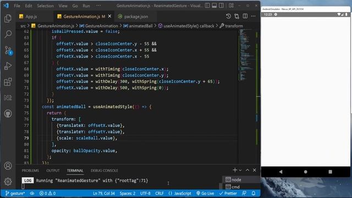Open the transform breadcrumb

click(x=231, y=26)
